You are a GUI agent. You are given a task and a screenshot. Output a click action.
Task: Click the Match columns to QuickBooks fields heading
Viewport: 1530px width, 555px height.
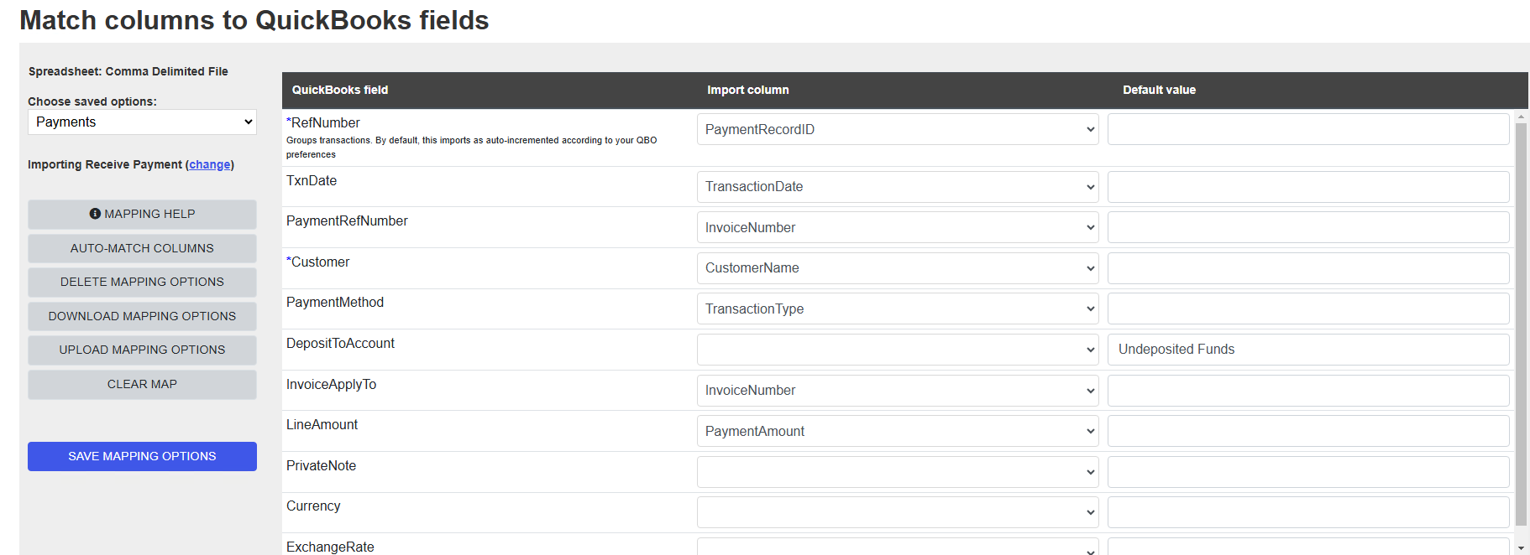coord(254,20)
